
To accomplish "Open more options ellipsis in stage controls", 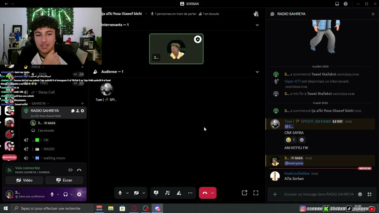I will click(190, 193).
